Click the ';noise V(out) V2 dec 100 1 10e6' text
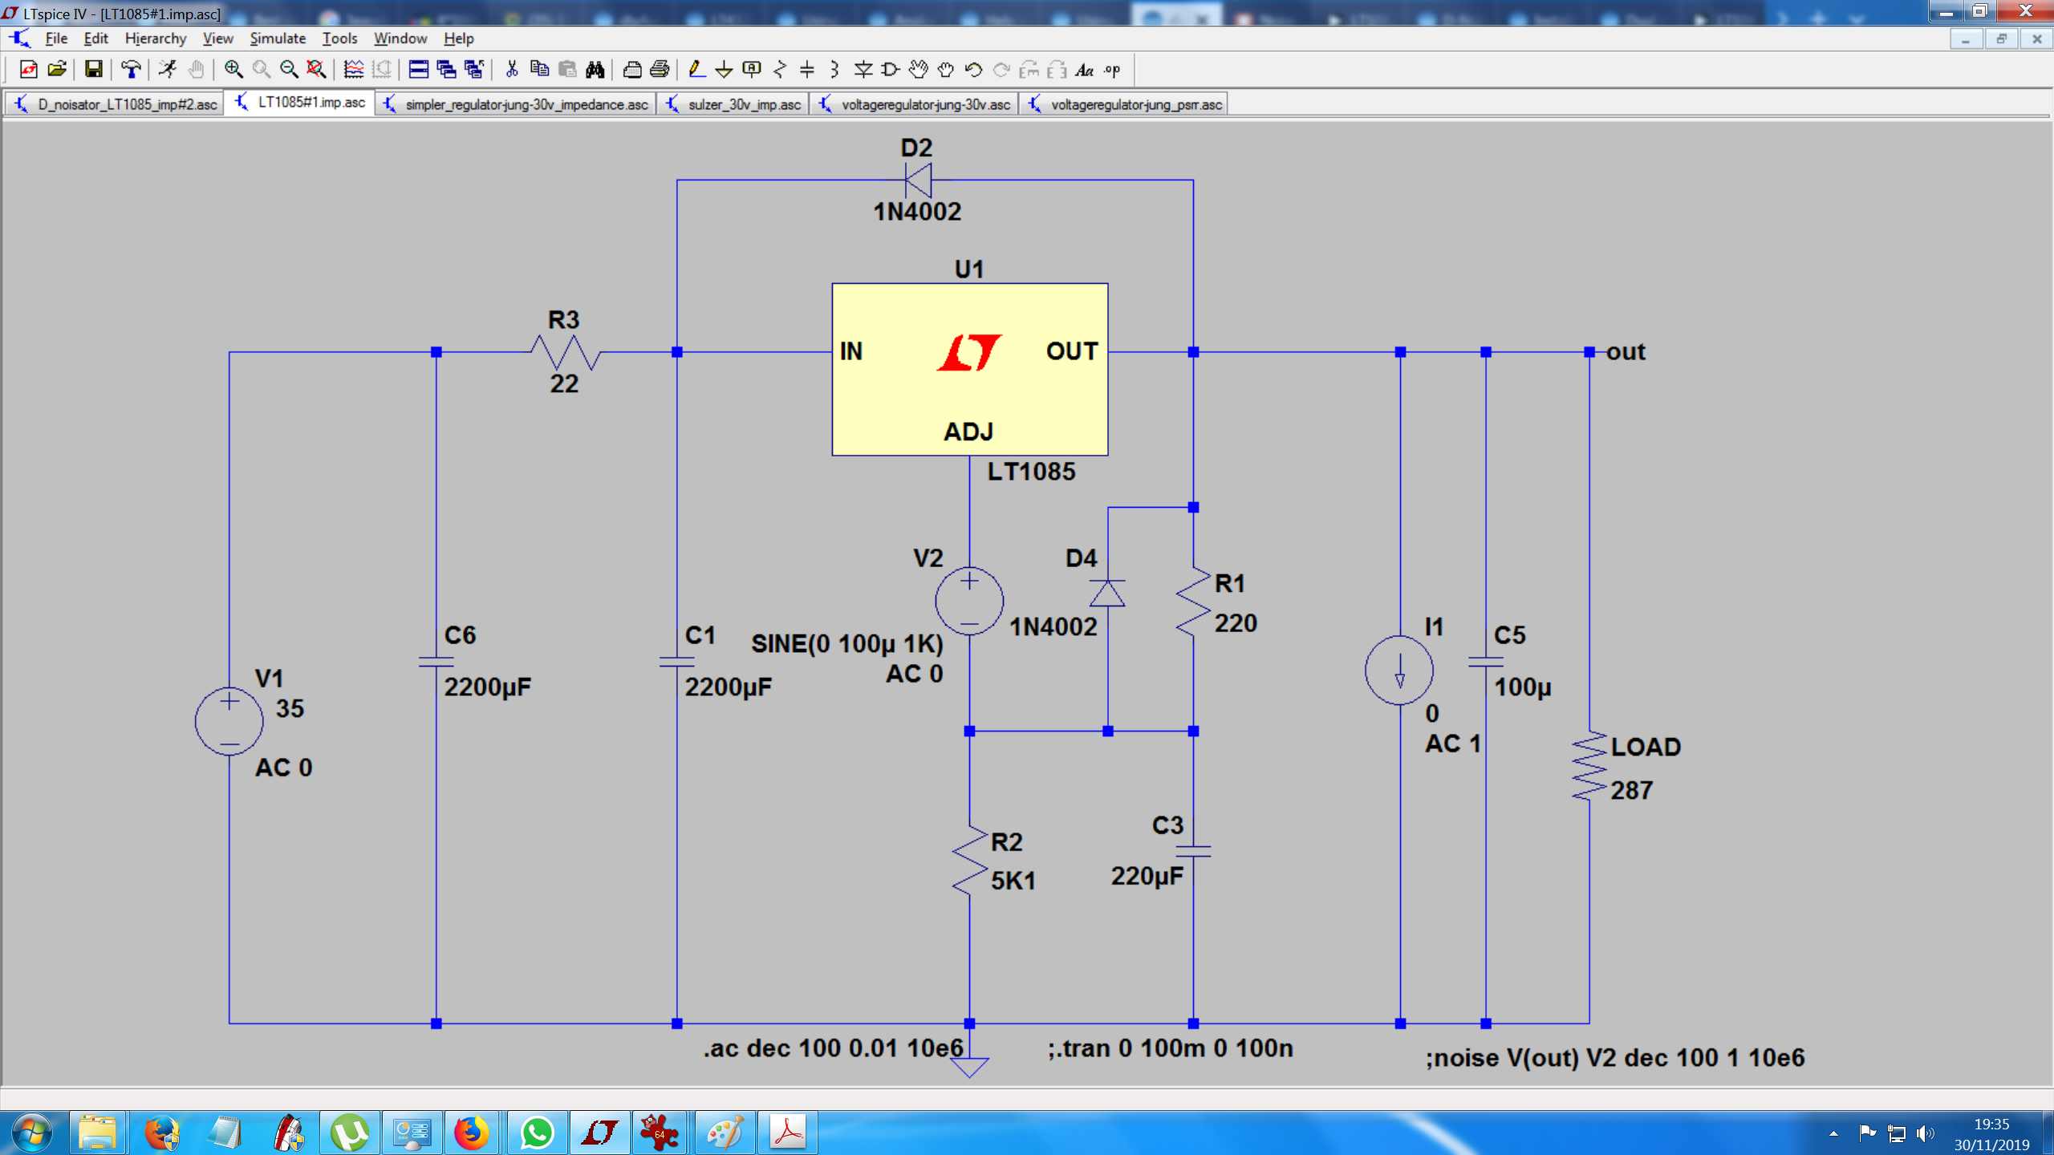 (1614, 1058)
